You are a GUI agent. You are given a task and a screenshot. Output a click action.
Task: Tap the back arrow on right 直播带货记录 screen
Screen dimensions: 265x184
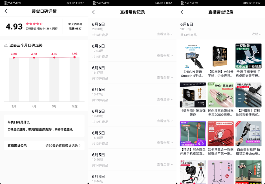click(x=182, y=12)
